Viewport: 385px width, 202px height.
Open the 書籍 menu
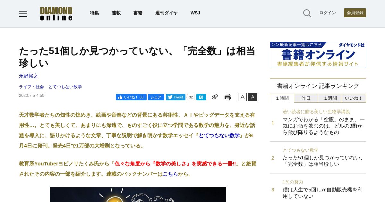click(x=138, y=13)
